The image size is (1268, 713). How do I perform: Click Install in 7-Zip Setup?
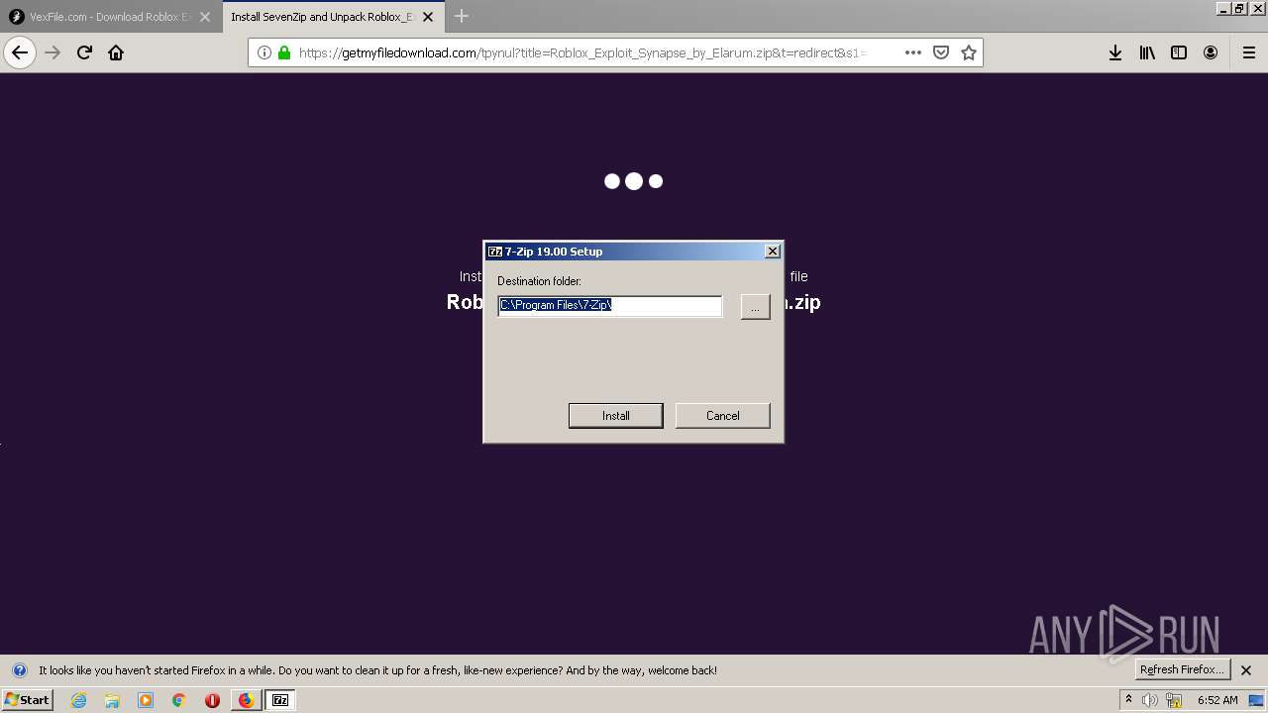tap(616, 416)
